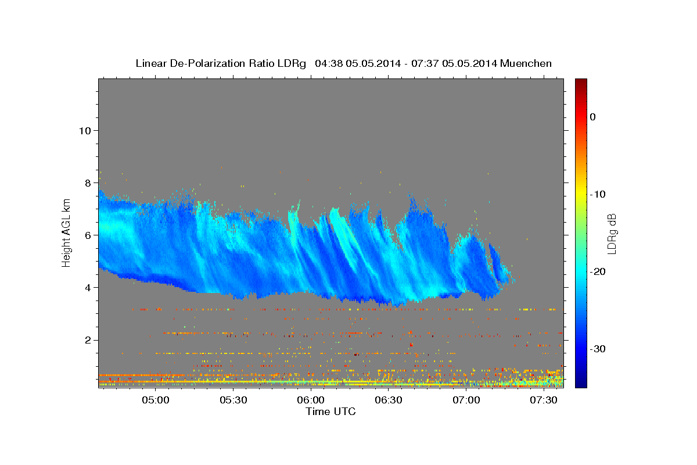The width and height of the screenshot is (697, 465).
Task: Click the height tick label 10
Action: point(84,130)
